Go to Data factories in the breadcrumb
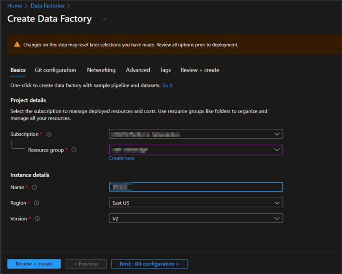Screen dimensions: 342x274 tap(47, 6)
